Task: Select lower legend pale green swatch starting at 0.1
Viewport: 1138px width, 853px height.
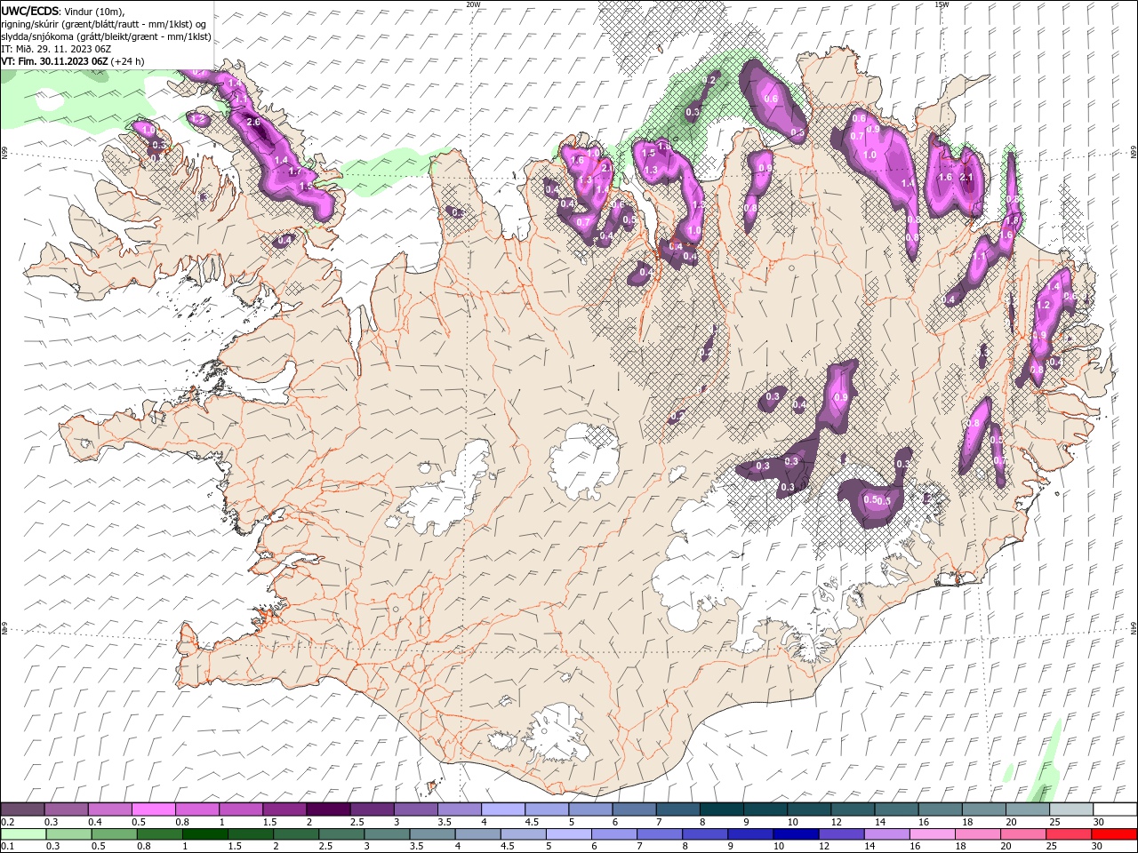Action: (23, 834)
